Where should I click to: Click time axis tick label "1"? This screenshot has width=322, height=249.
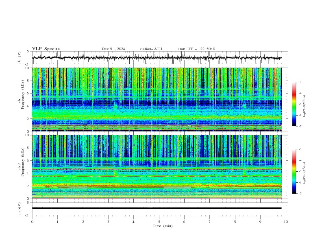click(x=57, y=222)
